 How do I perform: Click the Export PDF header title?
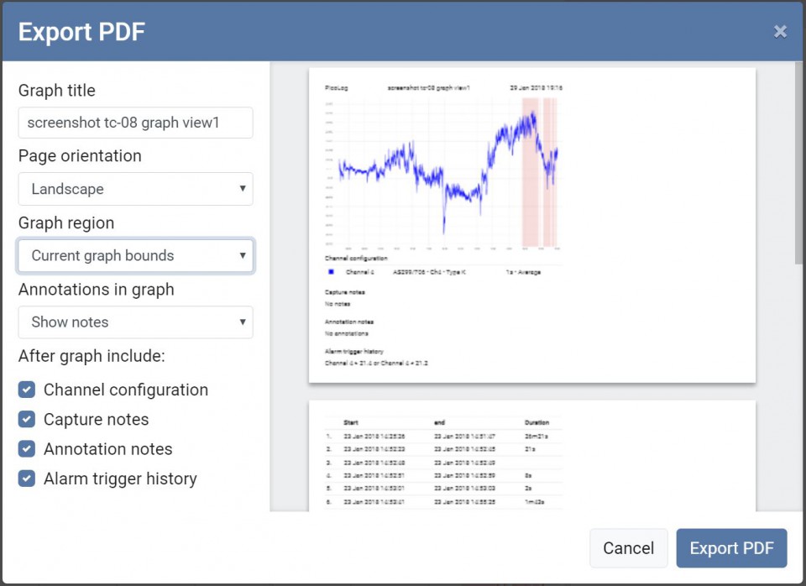pyautogui.click(x=81, y=32)
